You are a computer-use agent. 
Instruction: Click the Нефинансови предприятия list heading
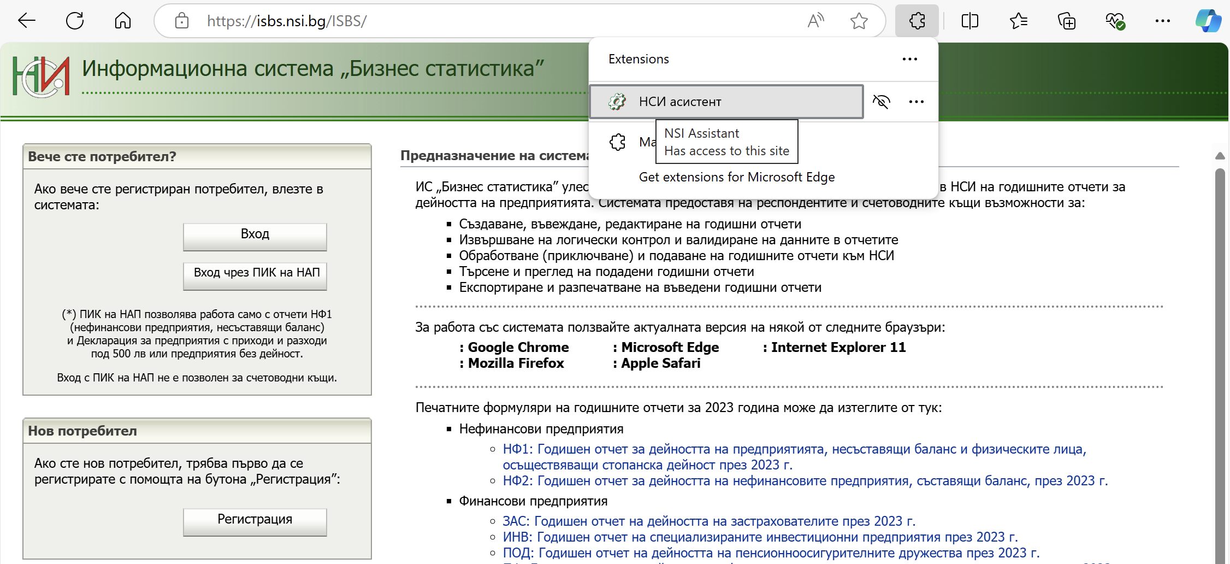[x=541, y=429]
